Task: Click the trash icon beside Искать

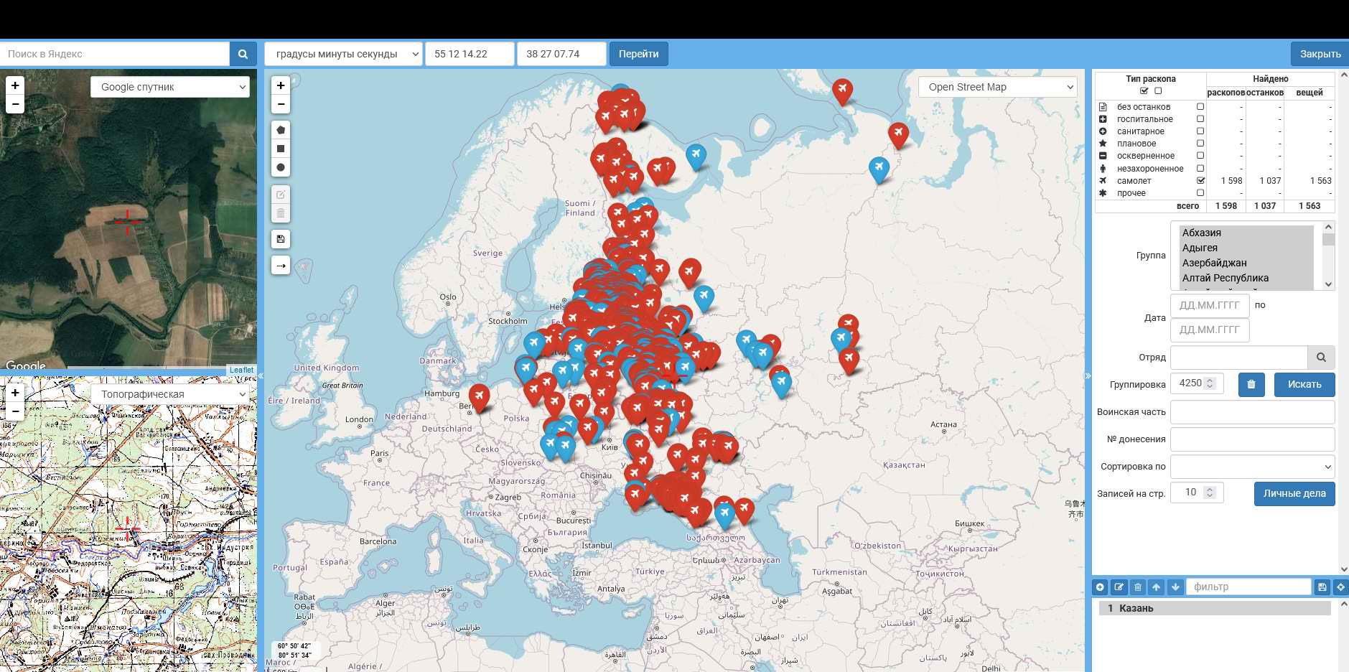Action: coord(1251,384)
